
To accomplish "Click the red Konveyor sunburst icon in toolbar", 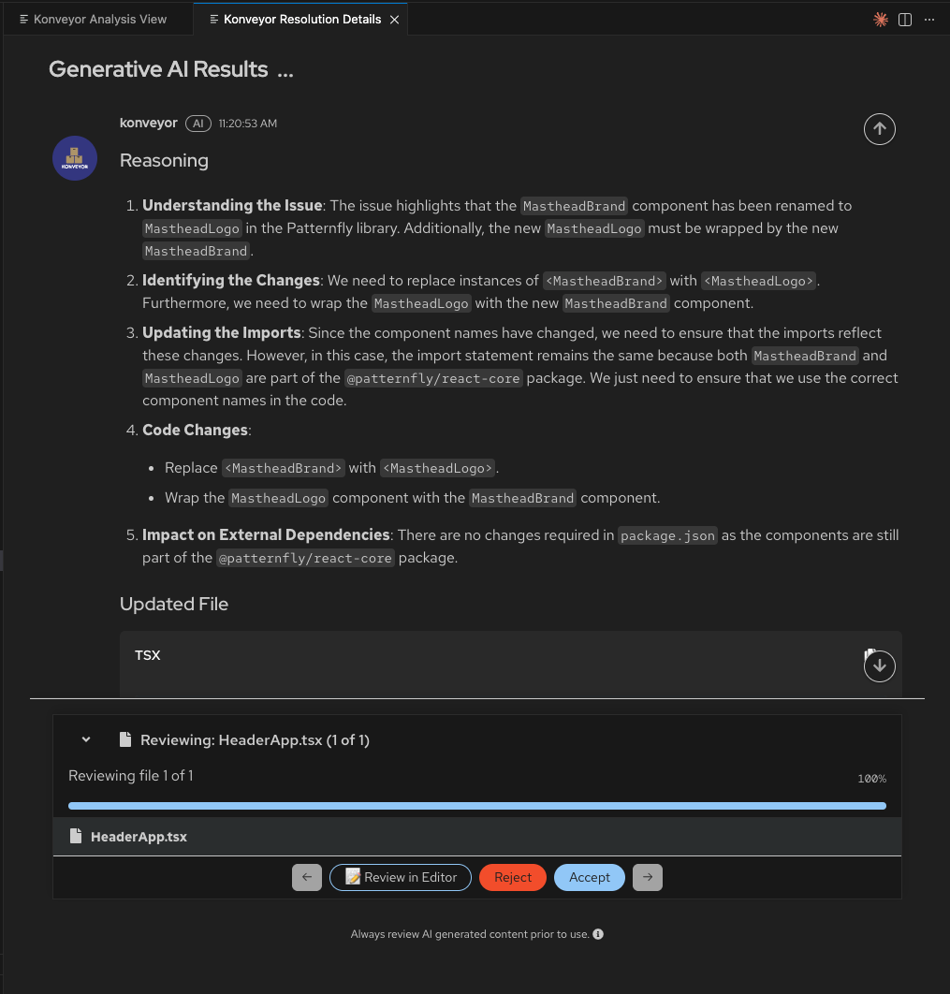I will (x=881, y=19).
